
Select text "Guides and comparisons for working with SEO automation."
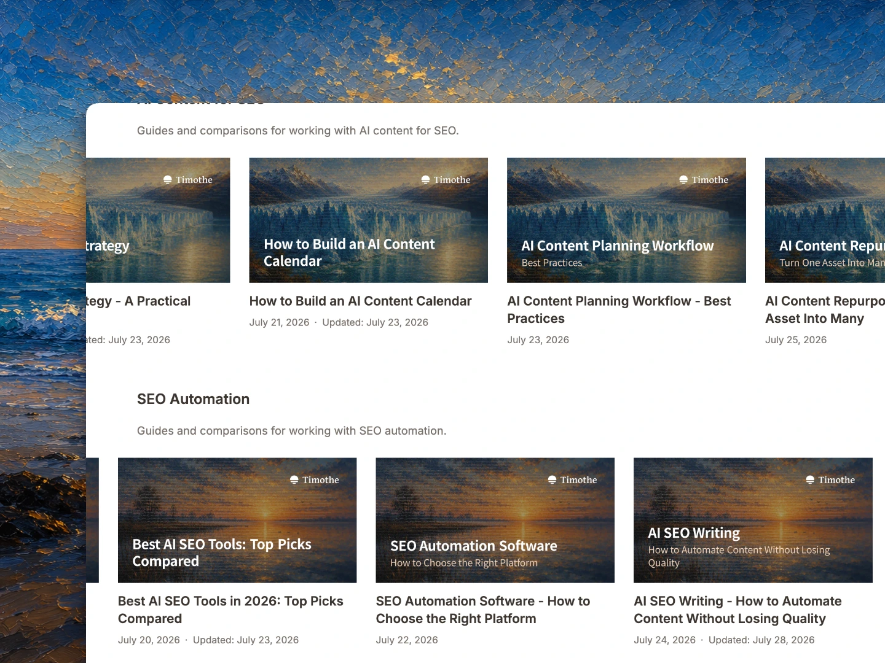(291, 431)
